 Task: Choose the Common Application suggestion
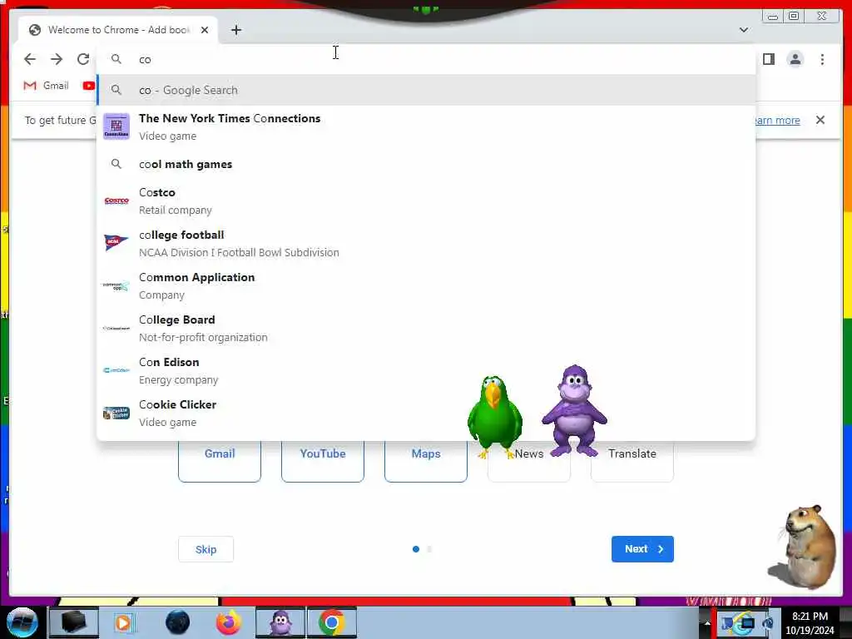[426, 286]
